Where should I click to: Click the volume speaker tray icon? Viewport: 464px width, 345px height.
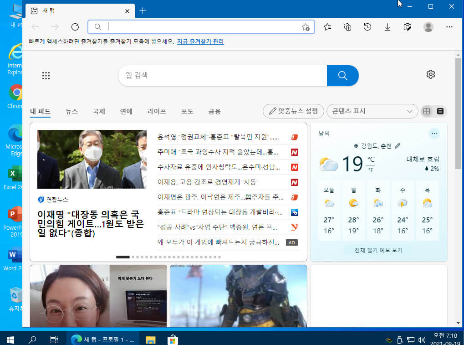(421, 340)
